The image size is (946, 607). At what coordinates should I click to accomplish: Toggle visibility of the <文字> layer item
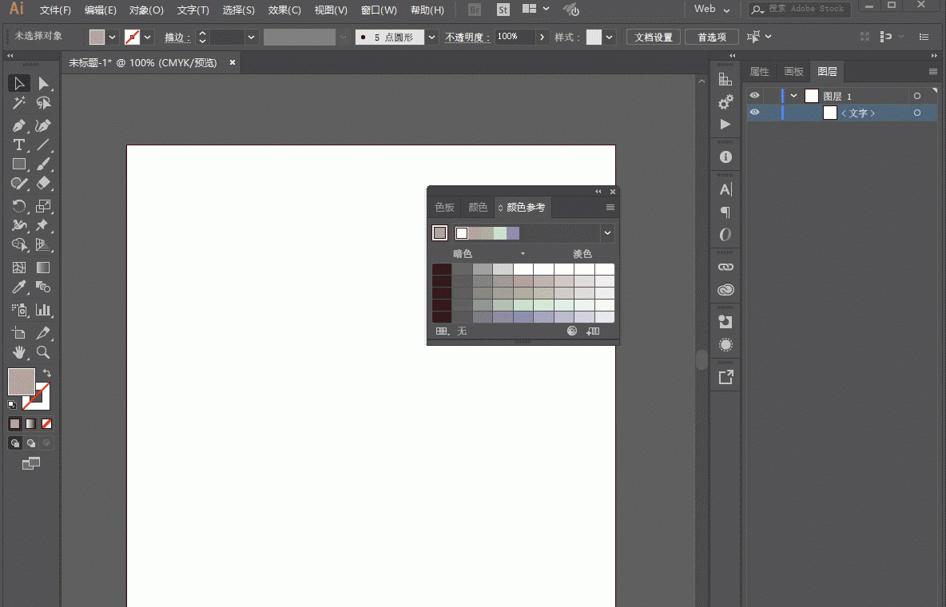755,113
